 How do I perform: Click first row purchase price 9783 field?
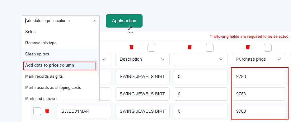pos(259,76)
